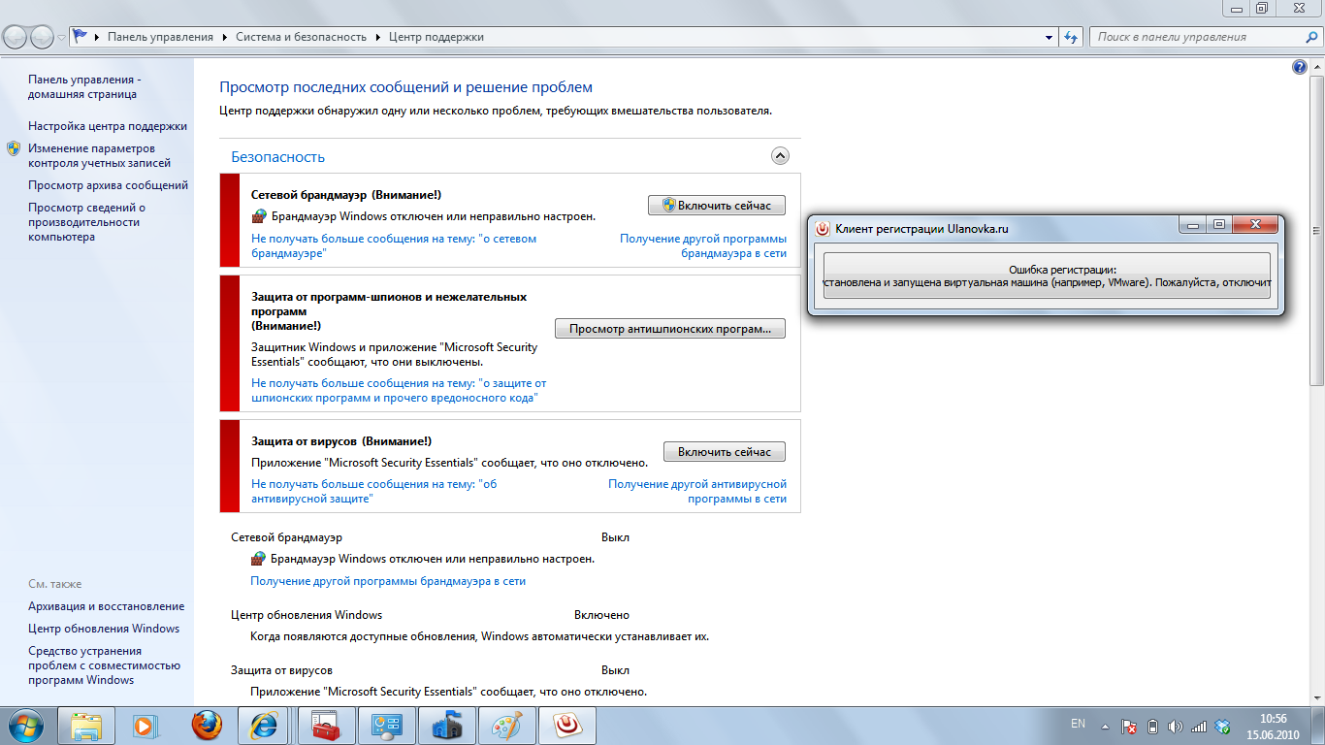Click the help question mark icon
The image size is (1325, 745).
pos(1300,67)
